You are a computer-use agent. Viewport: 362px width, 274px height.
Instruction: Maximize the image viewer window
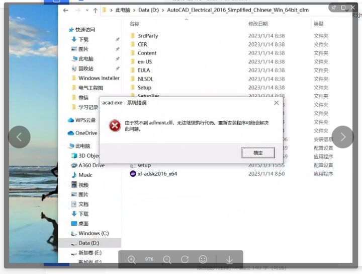[344, 8]
